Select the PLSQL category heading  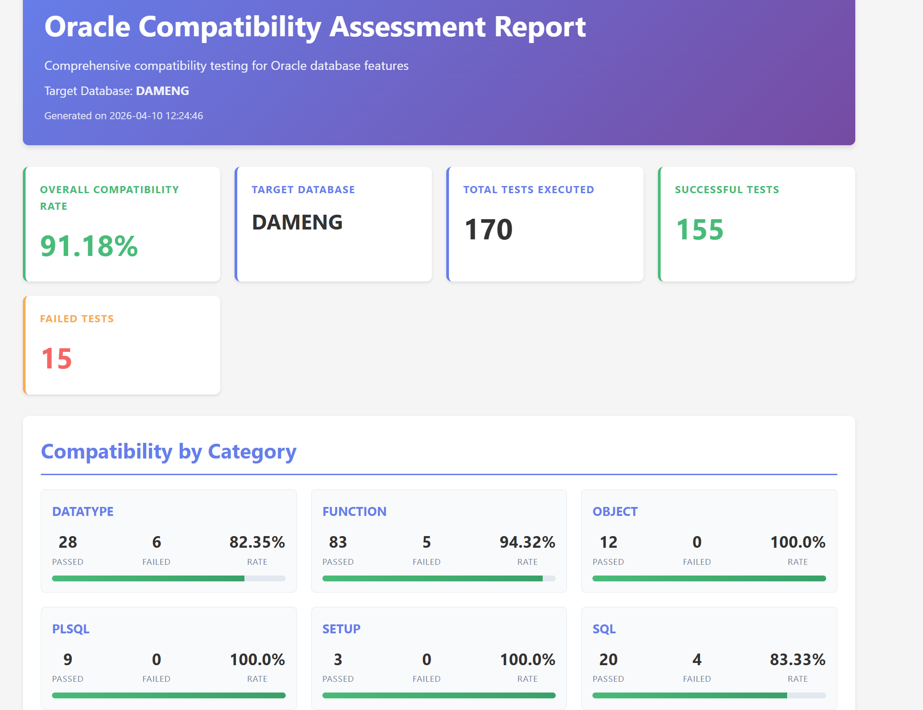(x=70, y=629)
